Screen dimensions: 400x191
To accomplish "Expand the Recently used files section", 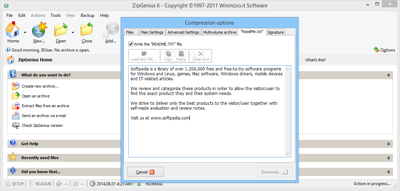I will [388, 158].
